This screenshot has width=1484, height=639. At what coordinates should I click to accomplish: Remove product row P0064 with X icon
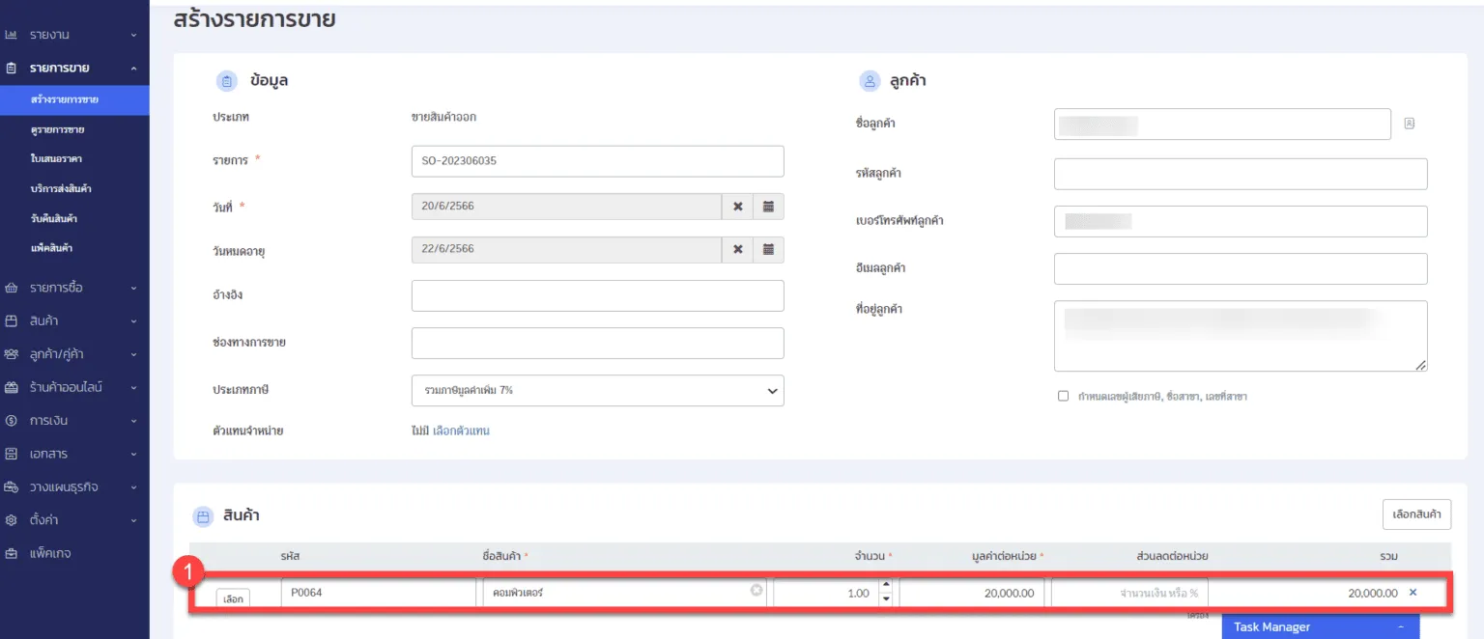pyautogui.click(x=1413, y=593)
